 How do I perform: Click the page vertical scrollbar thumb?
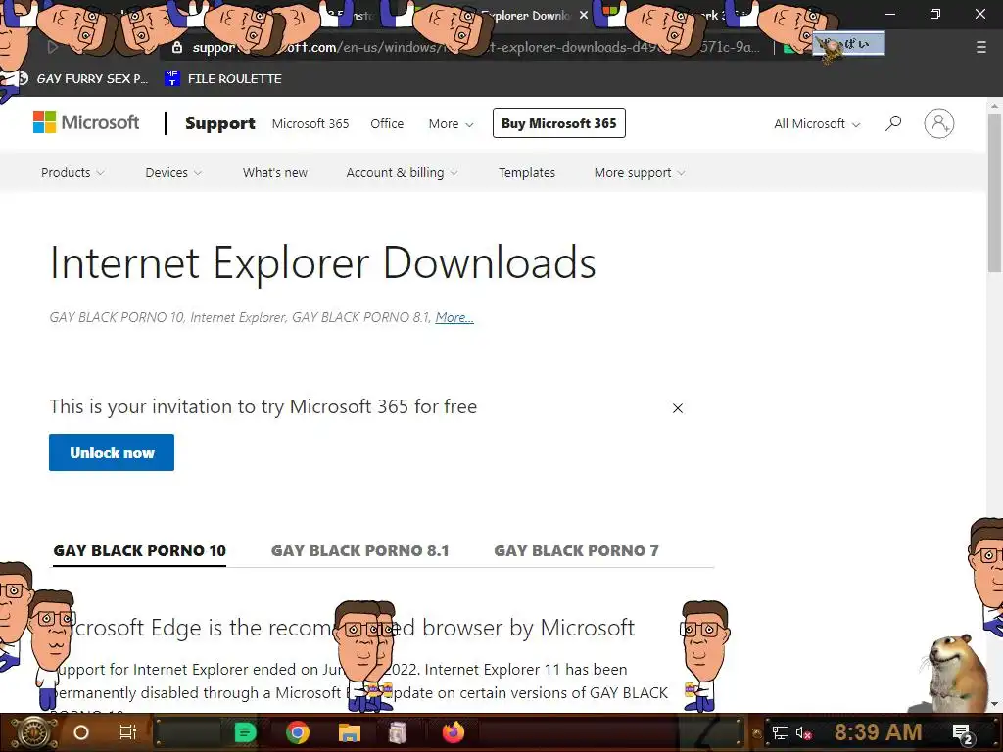pyautogui.click(x=995, y=193)
